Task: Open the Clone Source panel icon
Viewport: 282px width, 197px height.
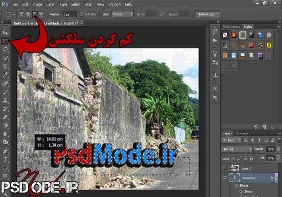Action: (x=215, y=75)
